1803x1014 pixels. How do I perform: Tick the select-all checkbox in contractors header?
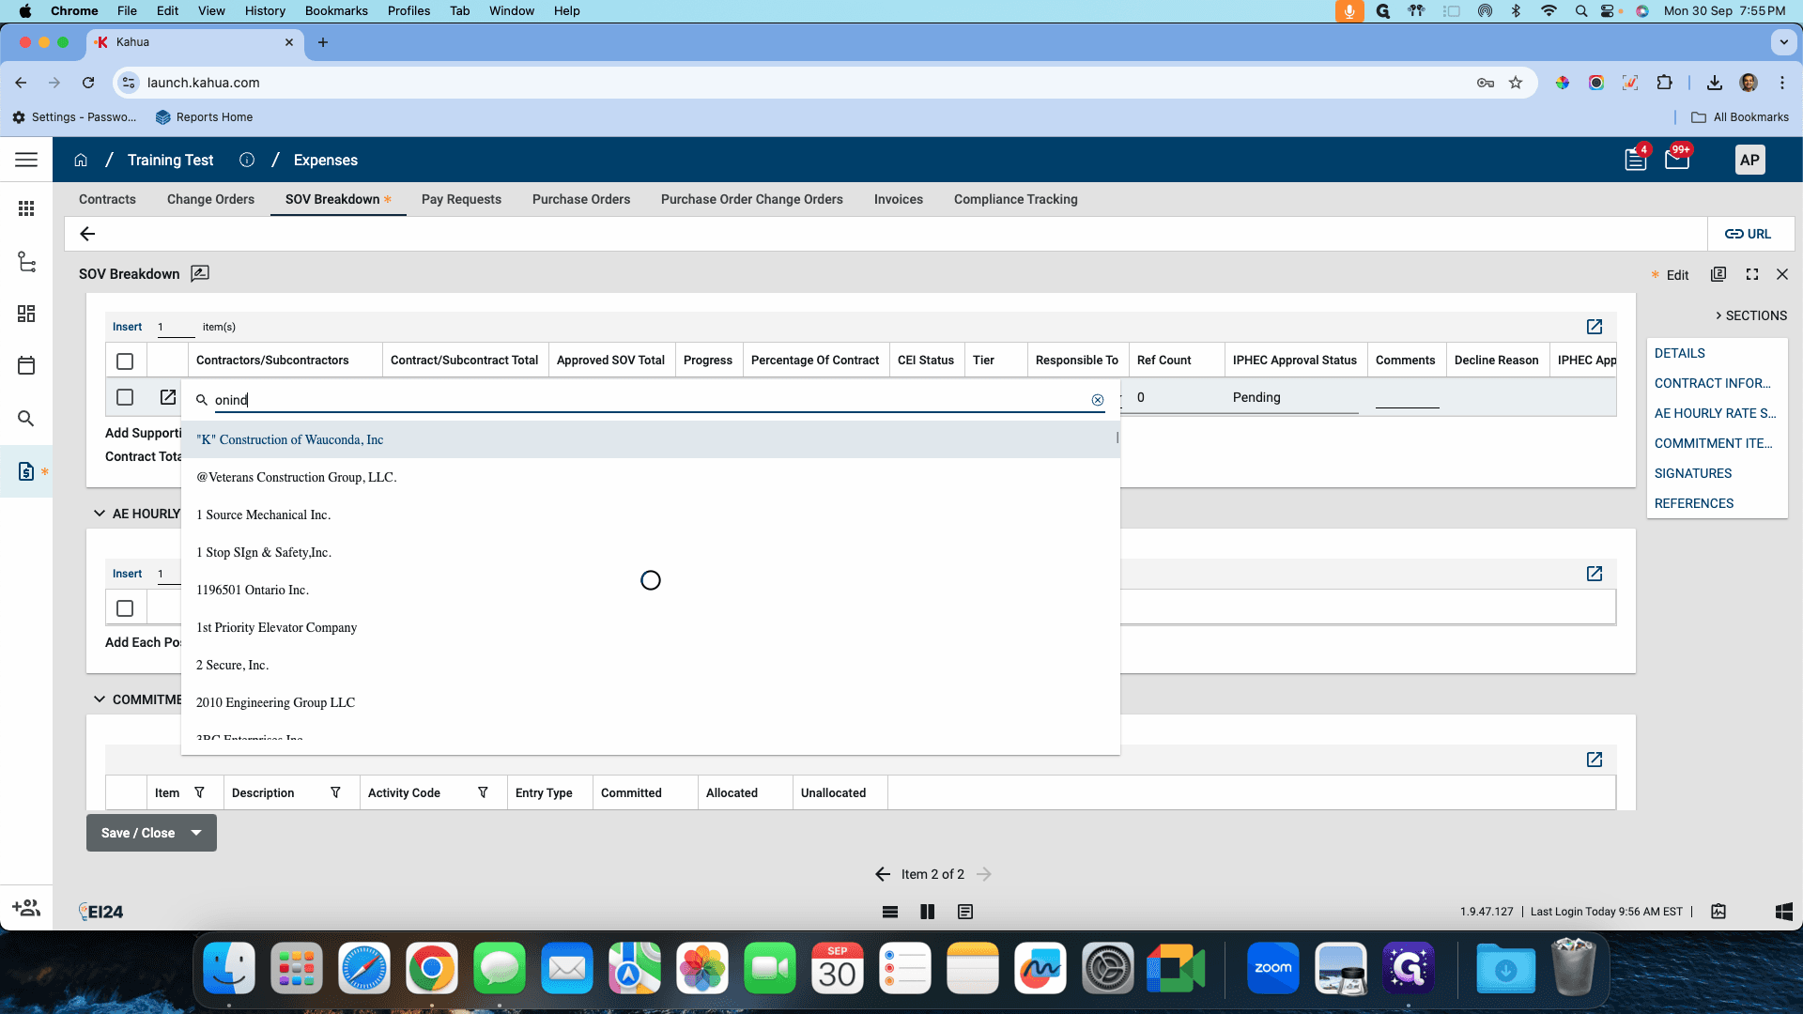125,361
